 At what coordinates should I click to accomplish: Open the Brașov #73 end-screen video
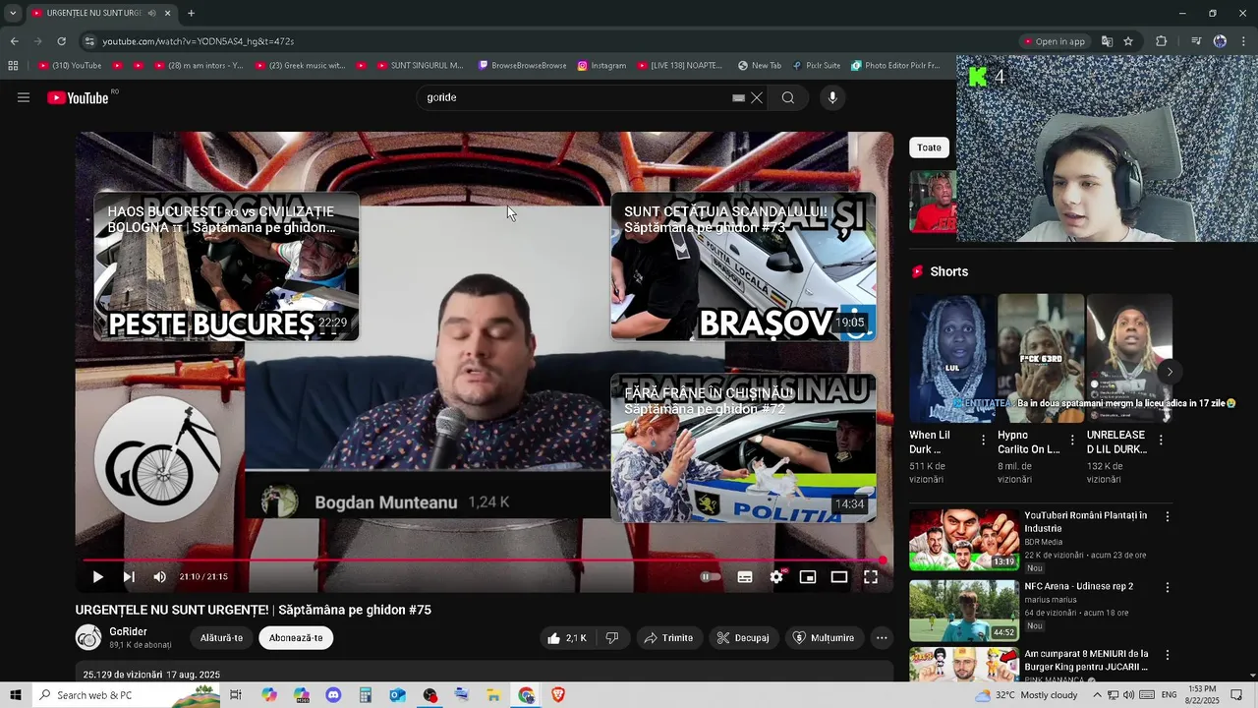743,266
